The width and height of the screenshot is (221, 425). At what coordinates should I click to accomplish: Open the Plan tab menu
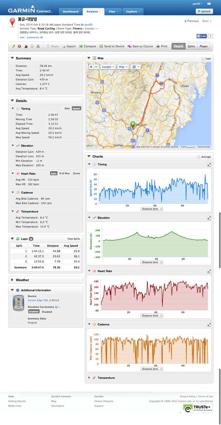tap(113, 11)
